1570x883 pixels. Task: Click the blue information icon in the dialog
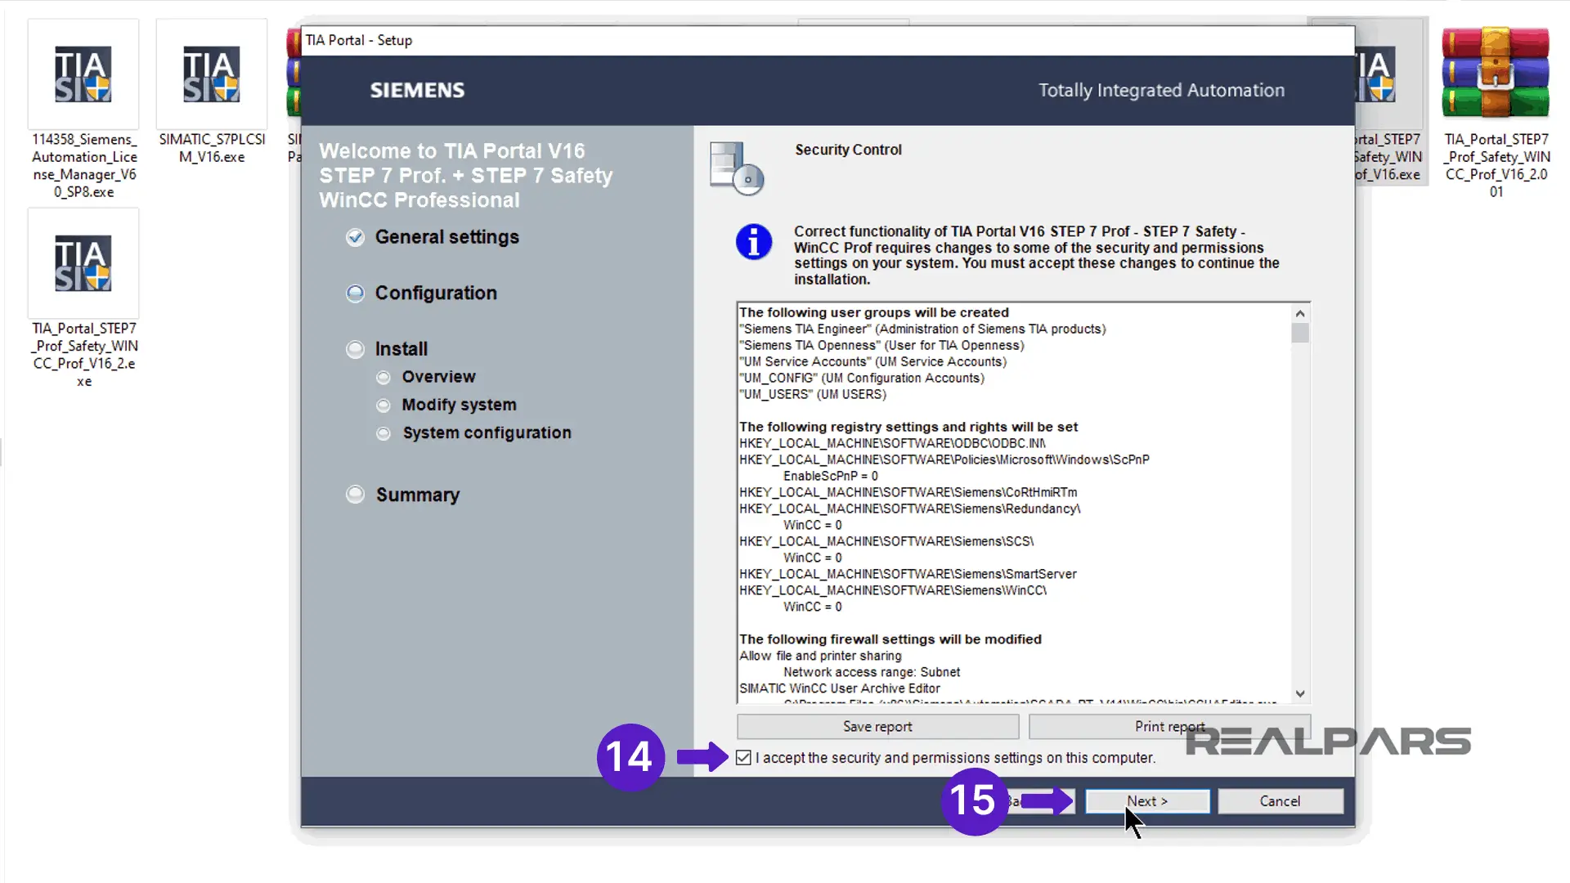(753, 242)
